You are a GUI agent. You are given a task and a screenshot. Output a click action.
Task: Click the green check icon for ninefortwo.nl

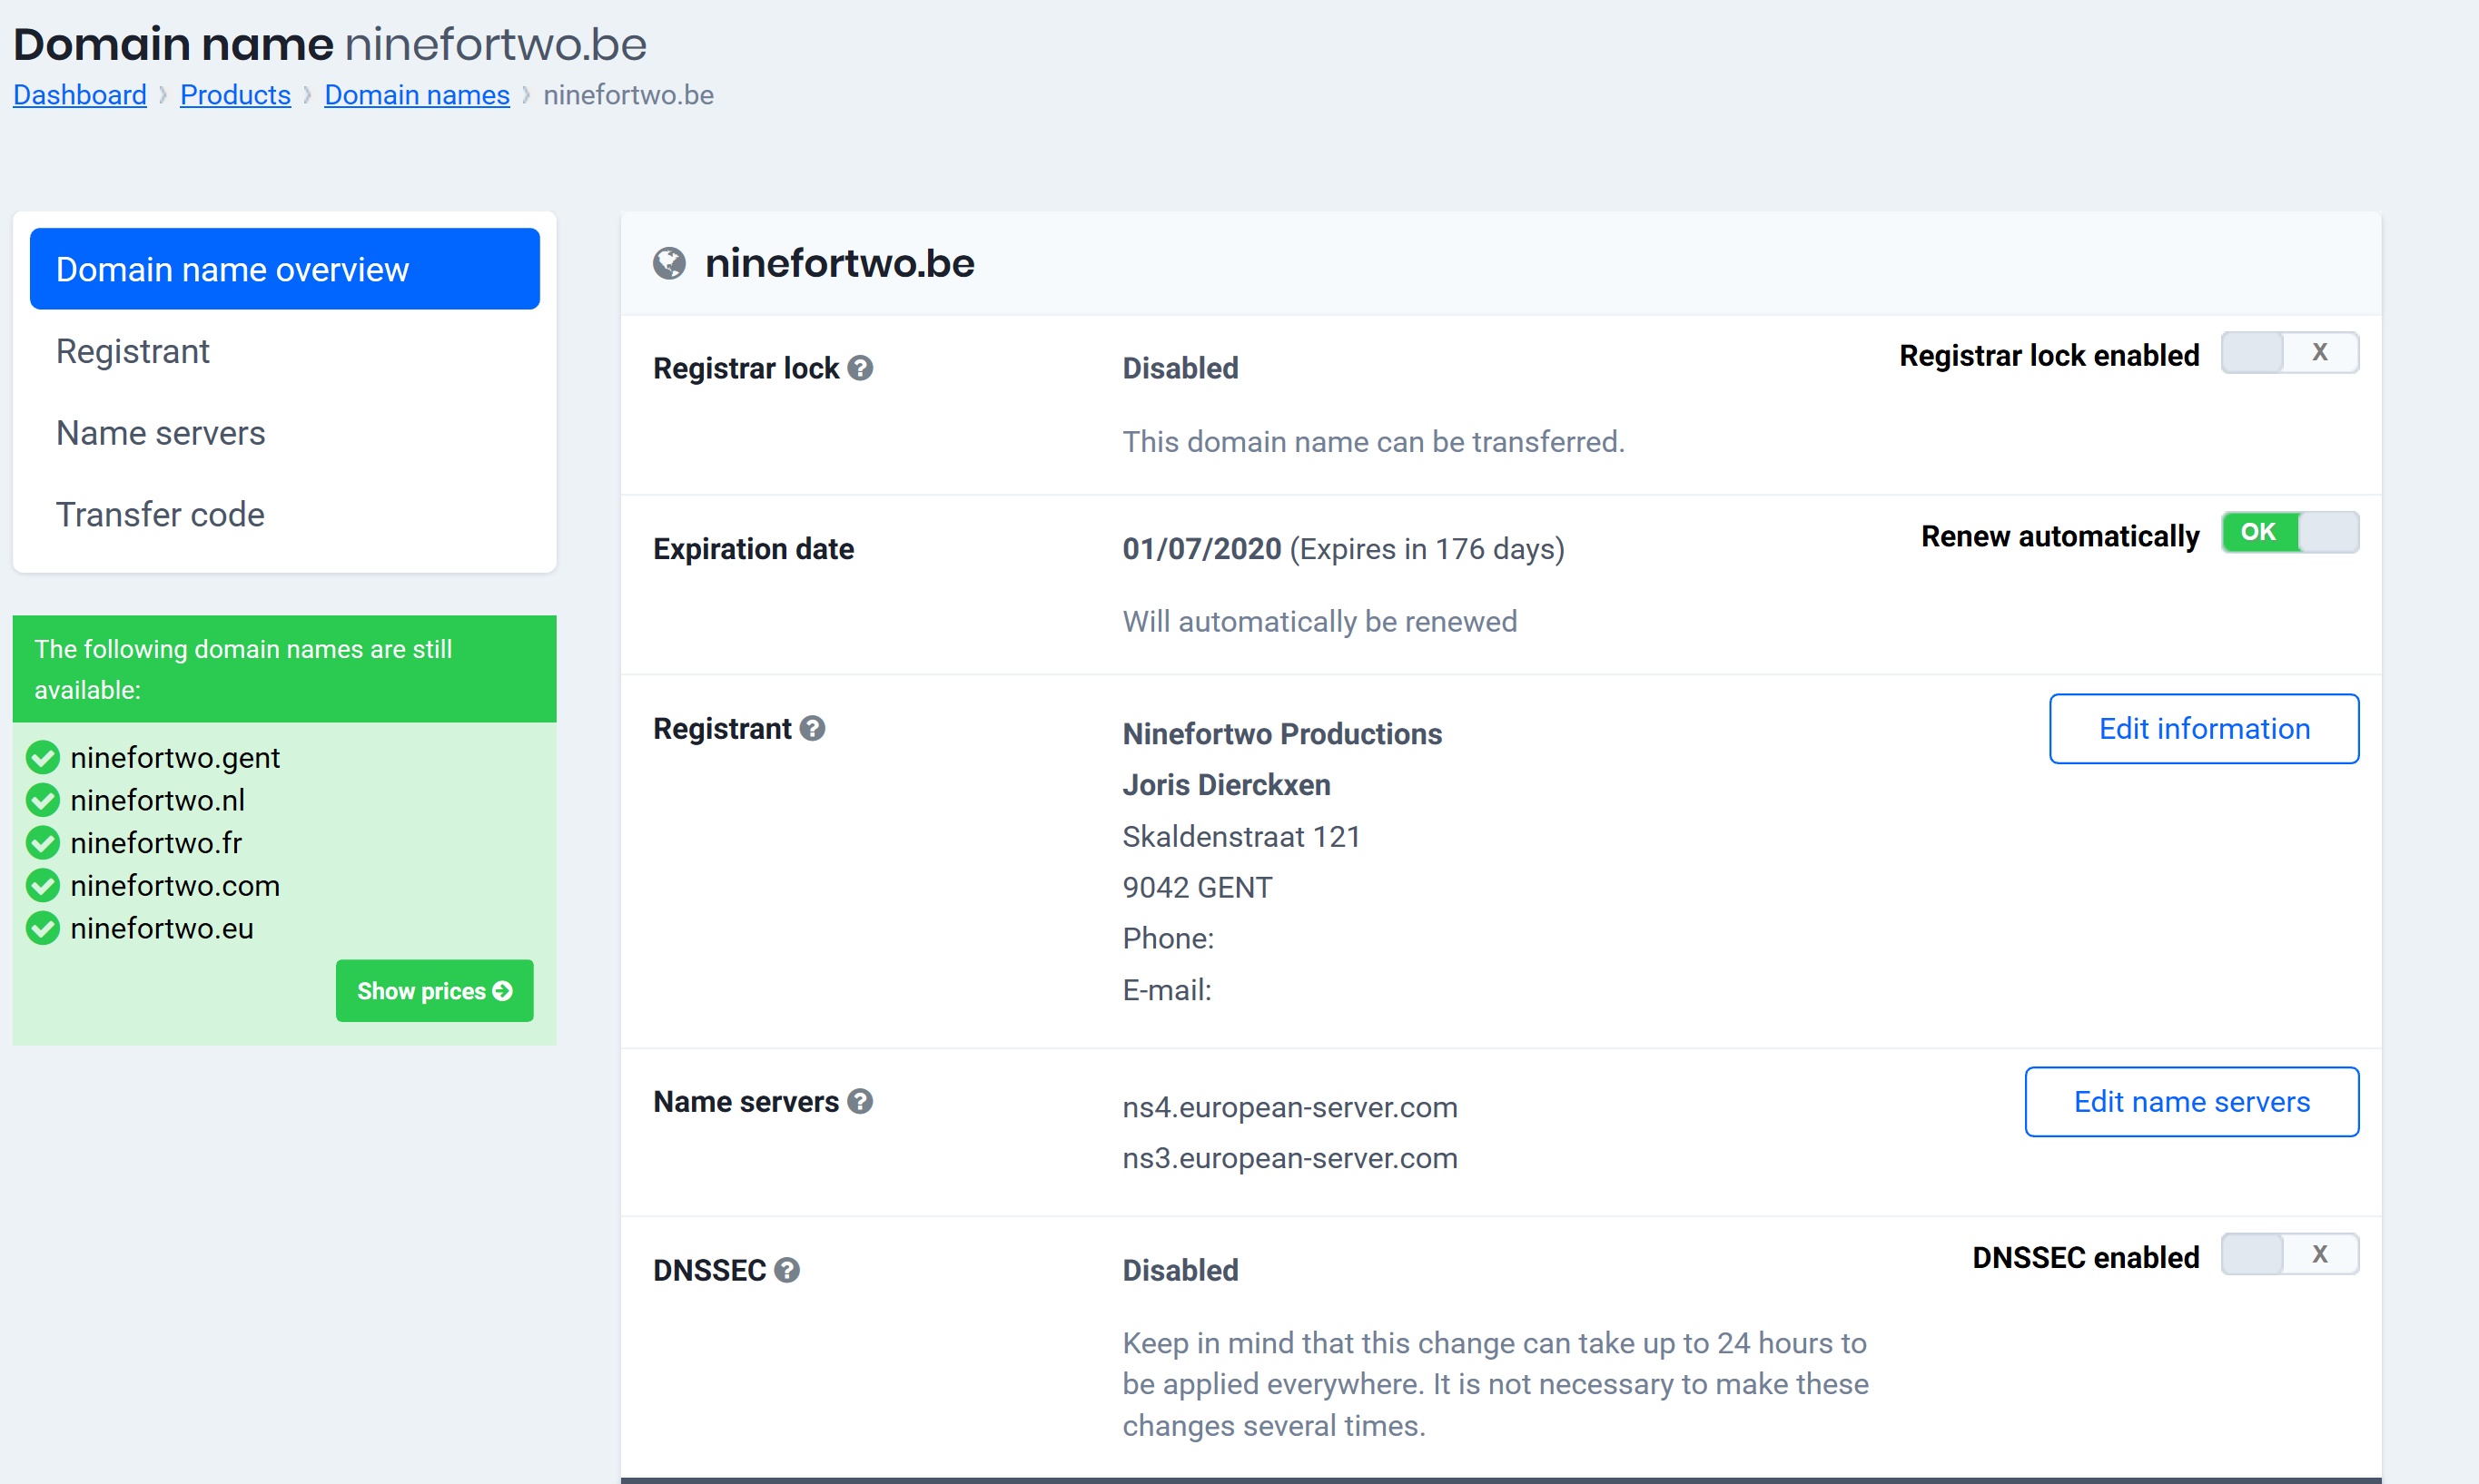43,800
